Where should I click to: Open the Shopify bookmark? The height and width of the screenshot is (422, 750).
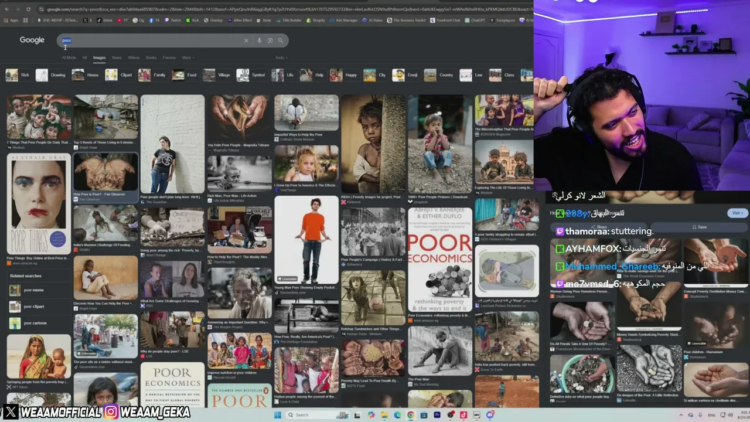[315, 20]
